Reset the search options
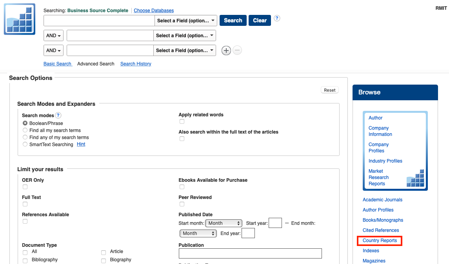Screen dimensions: 449x264 [x=329, y=90]
